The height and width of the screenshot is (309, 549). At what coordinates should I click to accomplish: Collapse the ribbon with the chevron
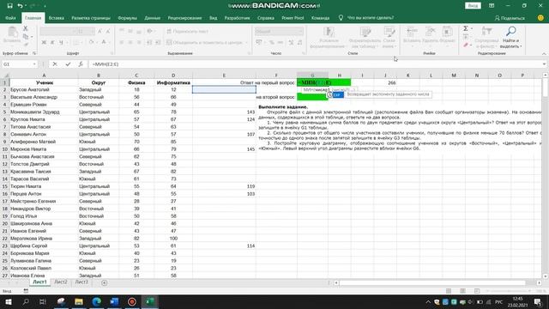[544, 53]
